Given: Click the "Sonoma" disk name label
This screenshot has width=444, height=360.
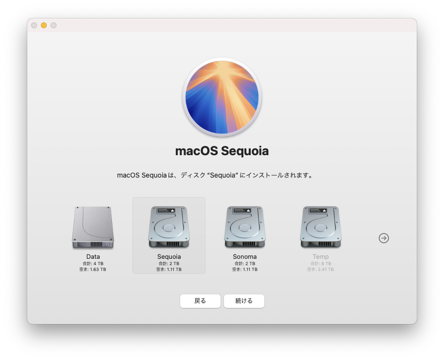Looking at the screenshot, I should point(245,257).
